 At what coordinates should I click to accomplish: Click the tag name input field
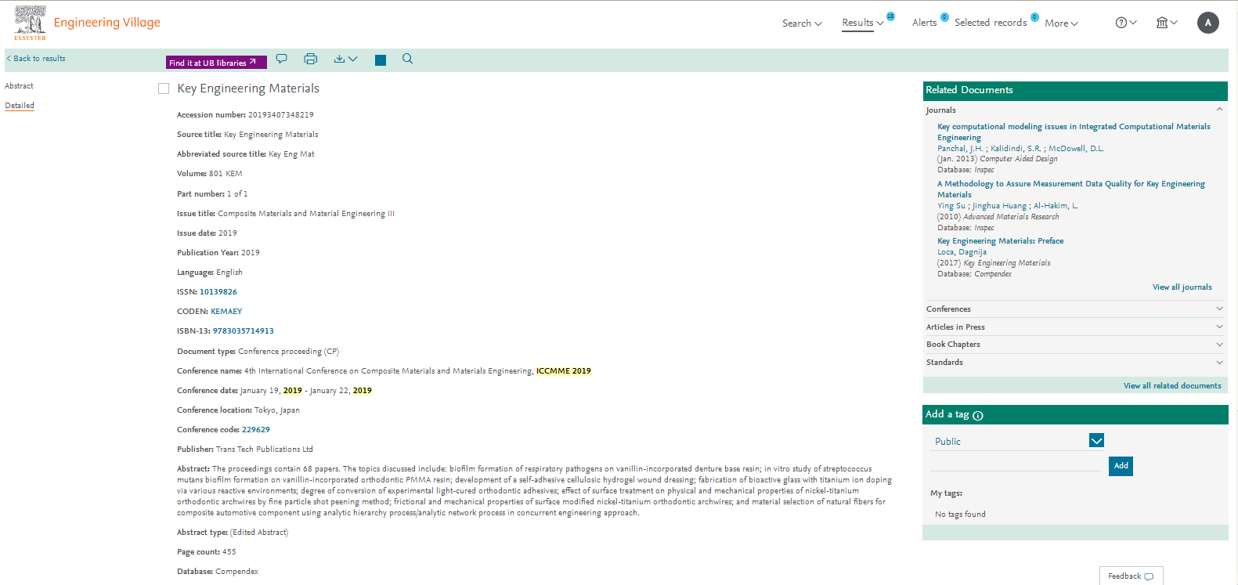click(x=1016, y=464)
